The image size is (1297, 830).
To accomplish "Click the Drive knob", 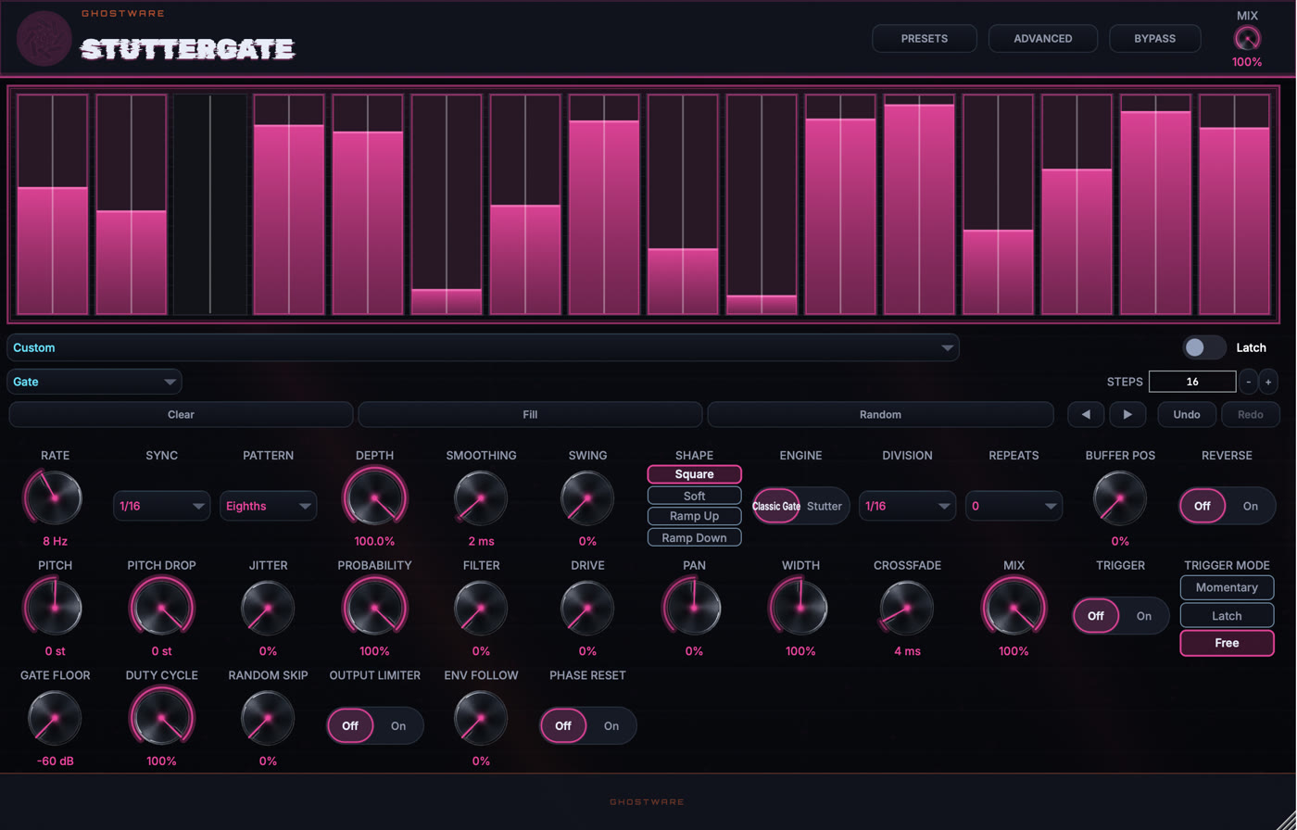I will point(587,608).
